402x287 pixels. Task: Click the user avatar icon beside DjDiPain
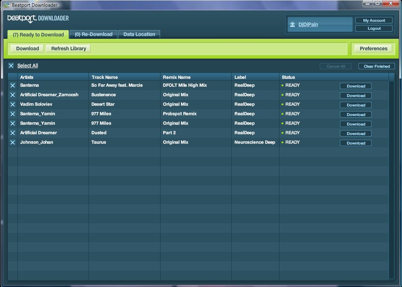tap(293, 25)
